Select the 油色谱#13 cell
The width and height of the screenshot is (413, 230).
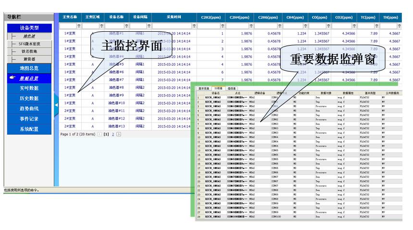pyautogui.click(x=116, y=126)
